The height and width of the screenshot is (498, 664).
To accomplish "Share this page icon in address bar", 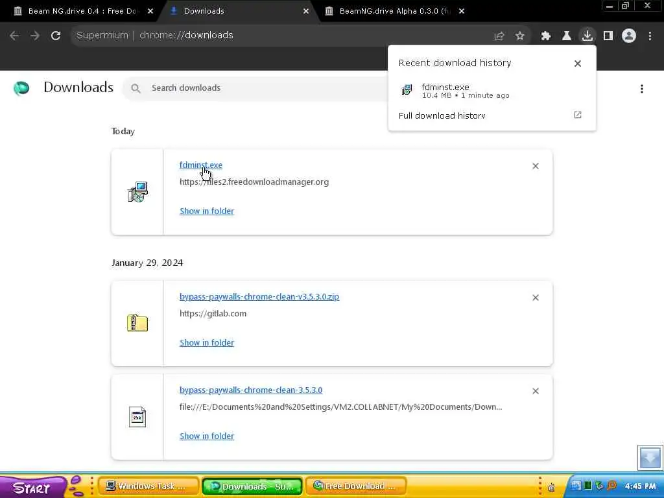I will [499, 36].
